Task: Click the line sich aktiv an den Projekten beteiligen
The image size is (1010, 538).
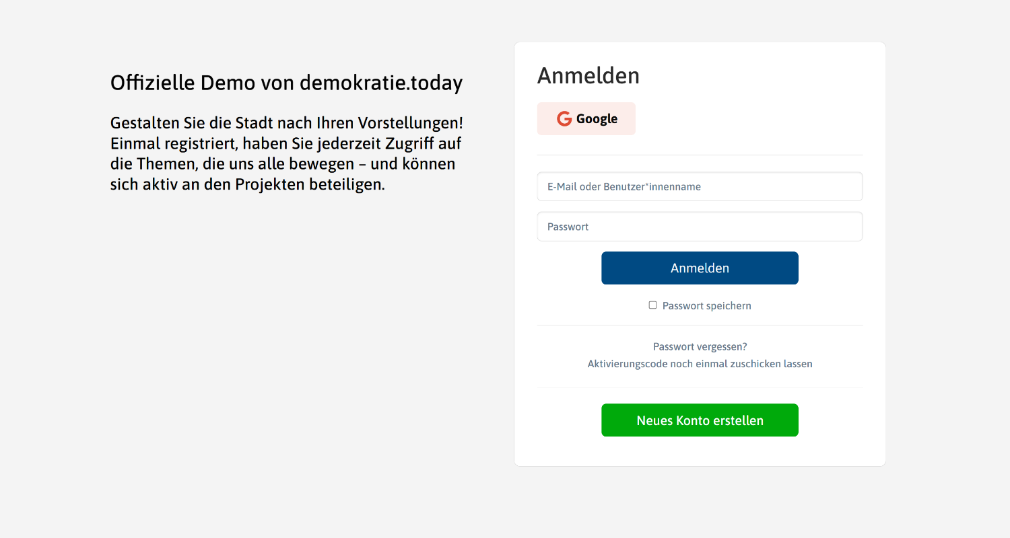Action: tap(247, 184)
